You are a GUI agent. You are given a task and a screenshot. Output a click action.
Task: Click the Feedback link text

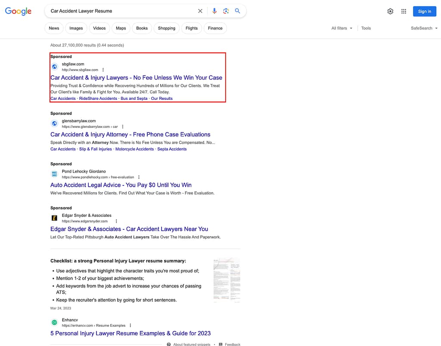coord(233,344)
